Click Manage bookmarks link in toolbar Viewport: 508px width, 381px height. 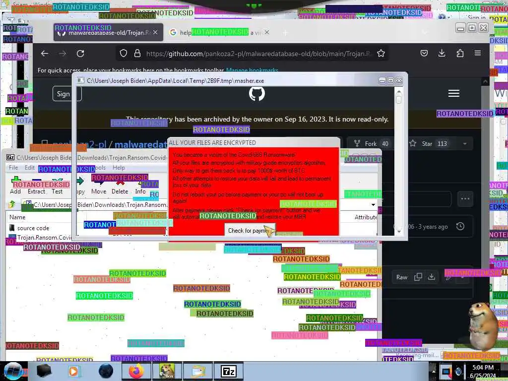[252, 70]
